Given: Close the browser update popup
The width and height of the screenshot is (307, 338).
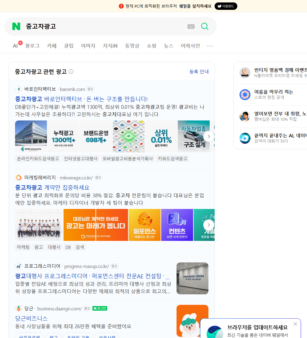Looking at the screenshot, I should pyautogui.click(x=295, y=324).
